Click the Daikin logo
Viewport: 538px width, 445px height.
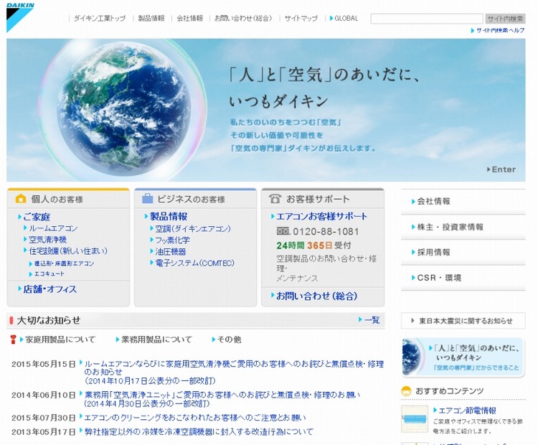(20, 17)
